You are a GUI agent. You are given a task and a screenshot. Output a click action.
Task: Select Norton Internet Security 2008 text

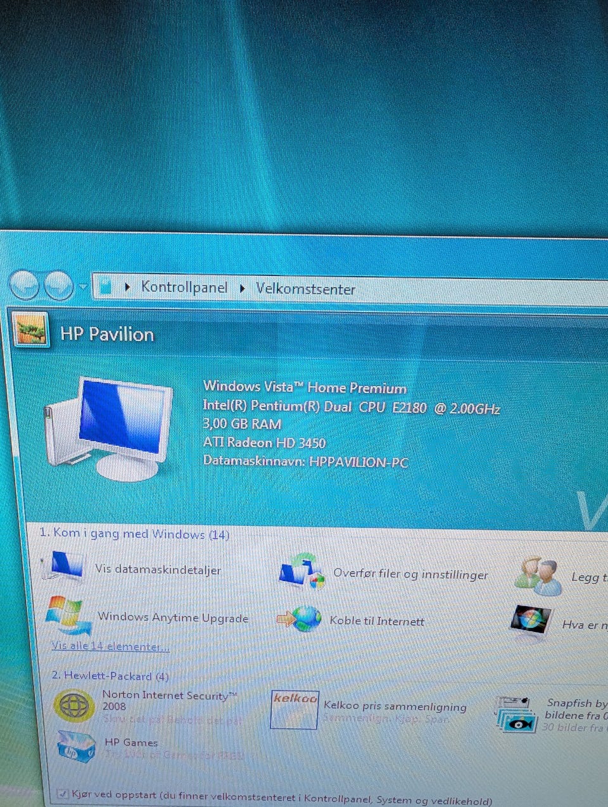point(168,701)
